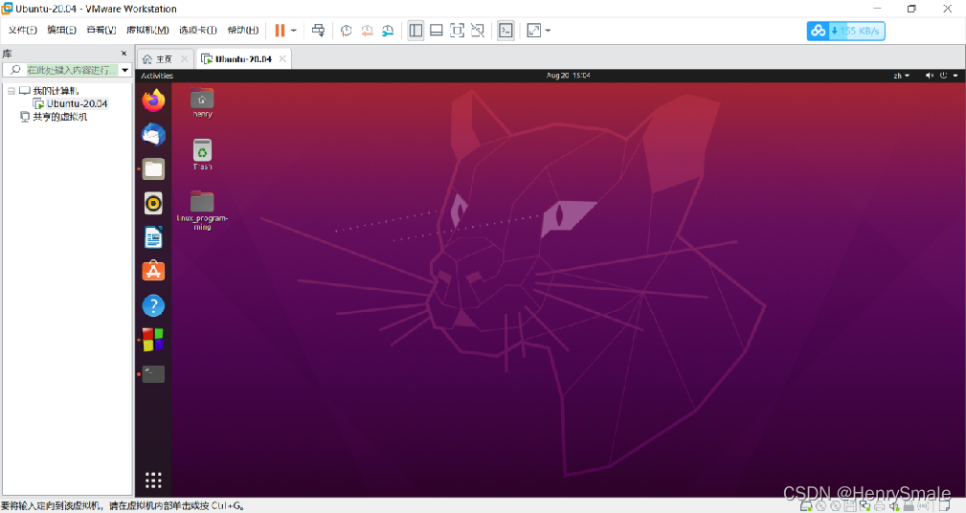Send Ctrl+Alt+Del to the virtual machine
The image size is (966, 513).
click(318, 31)
